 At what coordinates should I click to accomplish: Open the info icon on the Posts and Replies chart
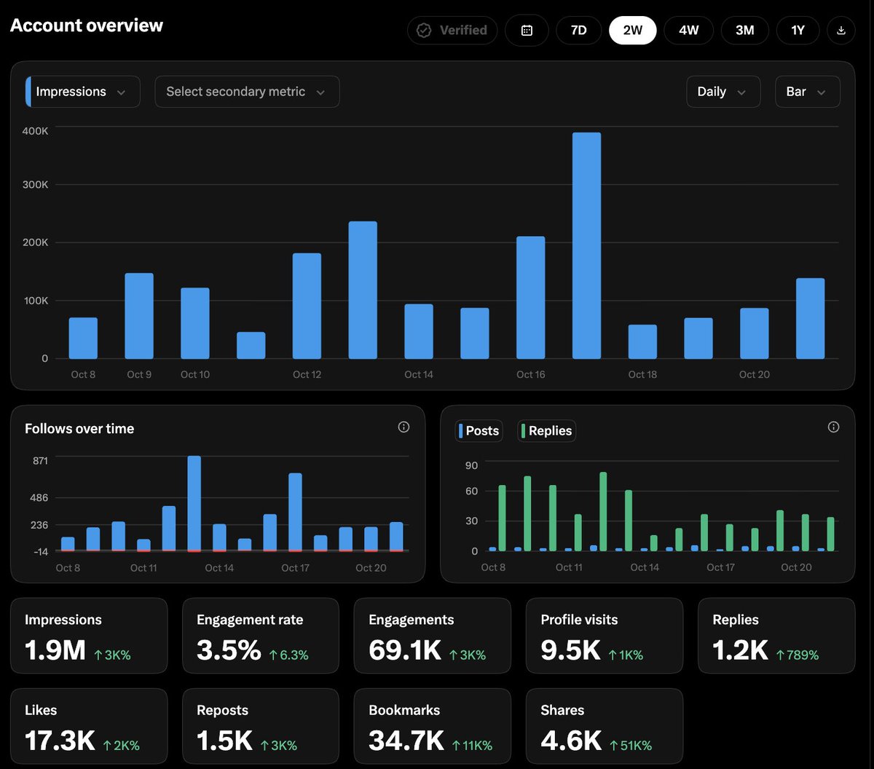click(834, 427)
